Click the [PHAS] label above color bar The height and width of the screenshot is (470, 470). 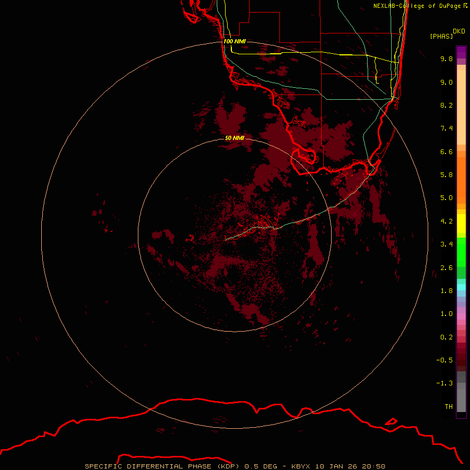coord(441,37)
